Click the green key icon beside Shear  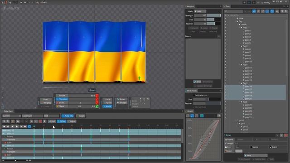point(97,106)
